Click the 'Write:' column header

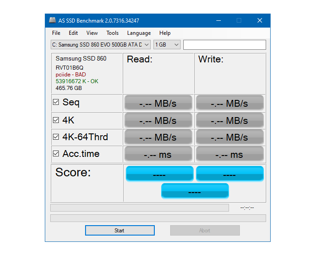coord(211,59)
